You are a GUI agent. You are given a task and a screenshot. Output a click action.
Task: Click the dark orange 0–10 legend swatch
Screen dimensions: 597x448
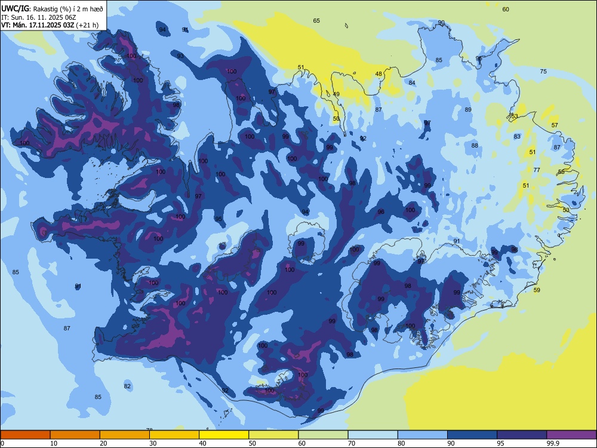tap(25, 435)
